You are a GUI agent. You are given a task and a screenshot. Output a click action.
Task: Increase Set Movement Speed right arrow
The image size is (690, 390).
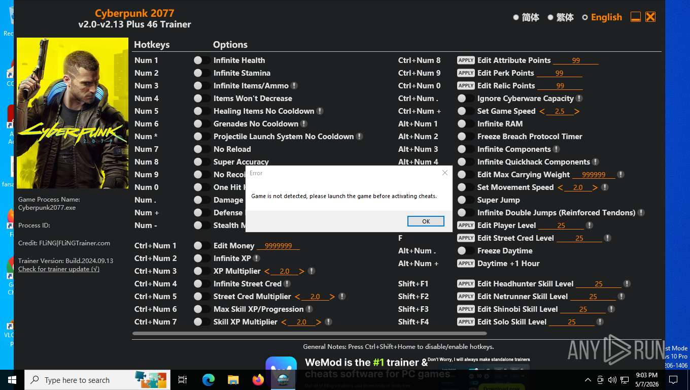tap(595, 187)
